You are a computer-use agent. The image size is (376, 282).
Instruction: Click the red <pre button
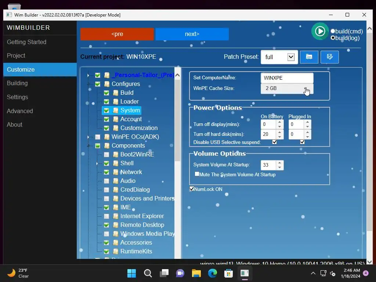(x=117, y=34)
